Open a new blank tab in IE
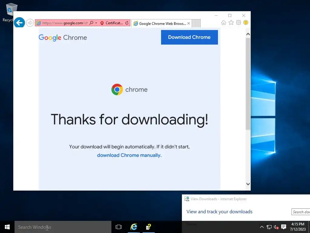 click(x=196, y=23)
